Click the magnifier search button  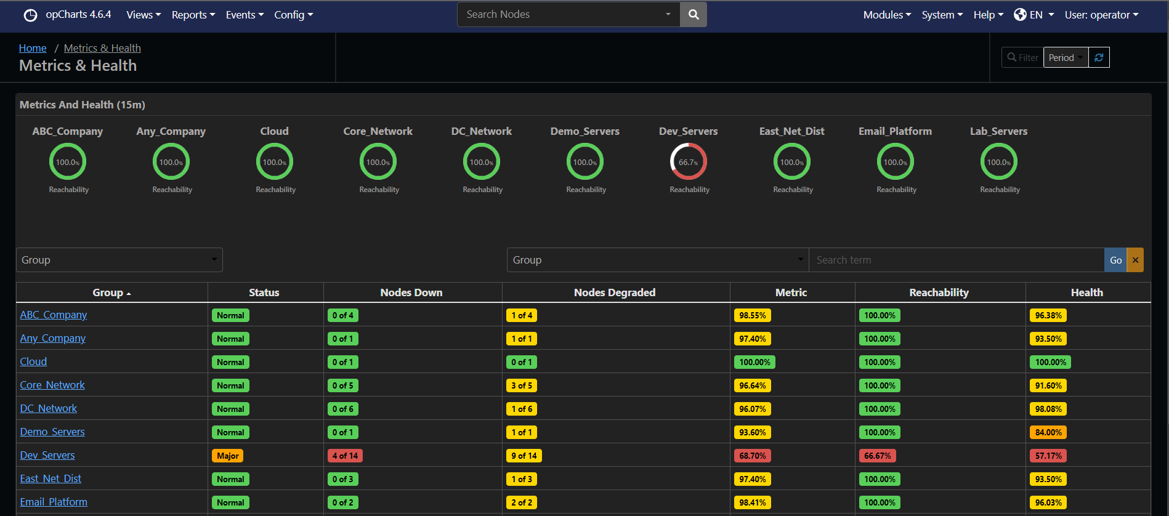[694, 14]
